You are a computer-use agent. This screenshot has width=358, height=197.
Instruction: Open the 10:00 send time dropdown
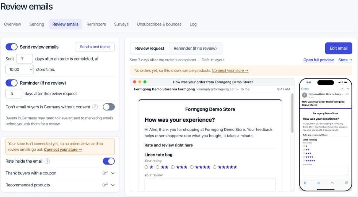(20, 70)
